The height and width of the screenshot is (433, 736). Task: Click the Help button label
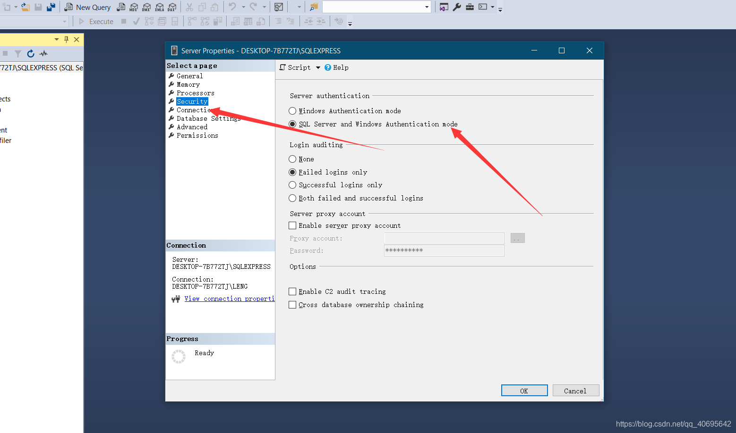point(341,67)
